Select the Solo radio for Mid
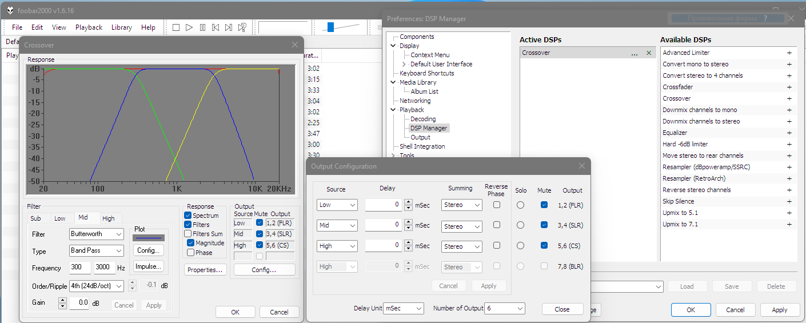The height and width of the screenshot is (323, 806). pos(520,225)
